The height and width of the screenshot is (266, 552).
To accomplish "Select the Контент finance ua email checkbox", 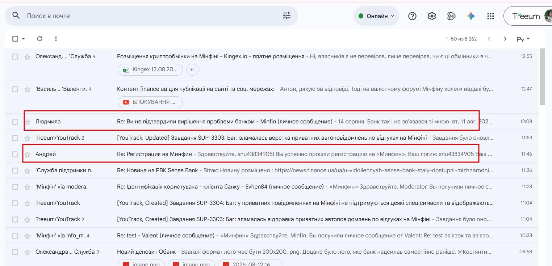I will [x=15, y=89].
